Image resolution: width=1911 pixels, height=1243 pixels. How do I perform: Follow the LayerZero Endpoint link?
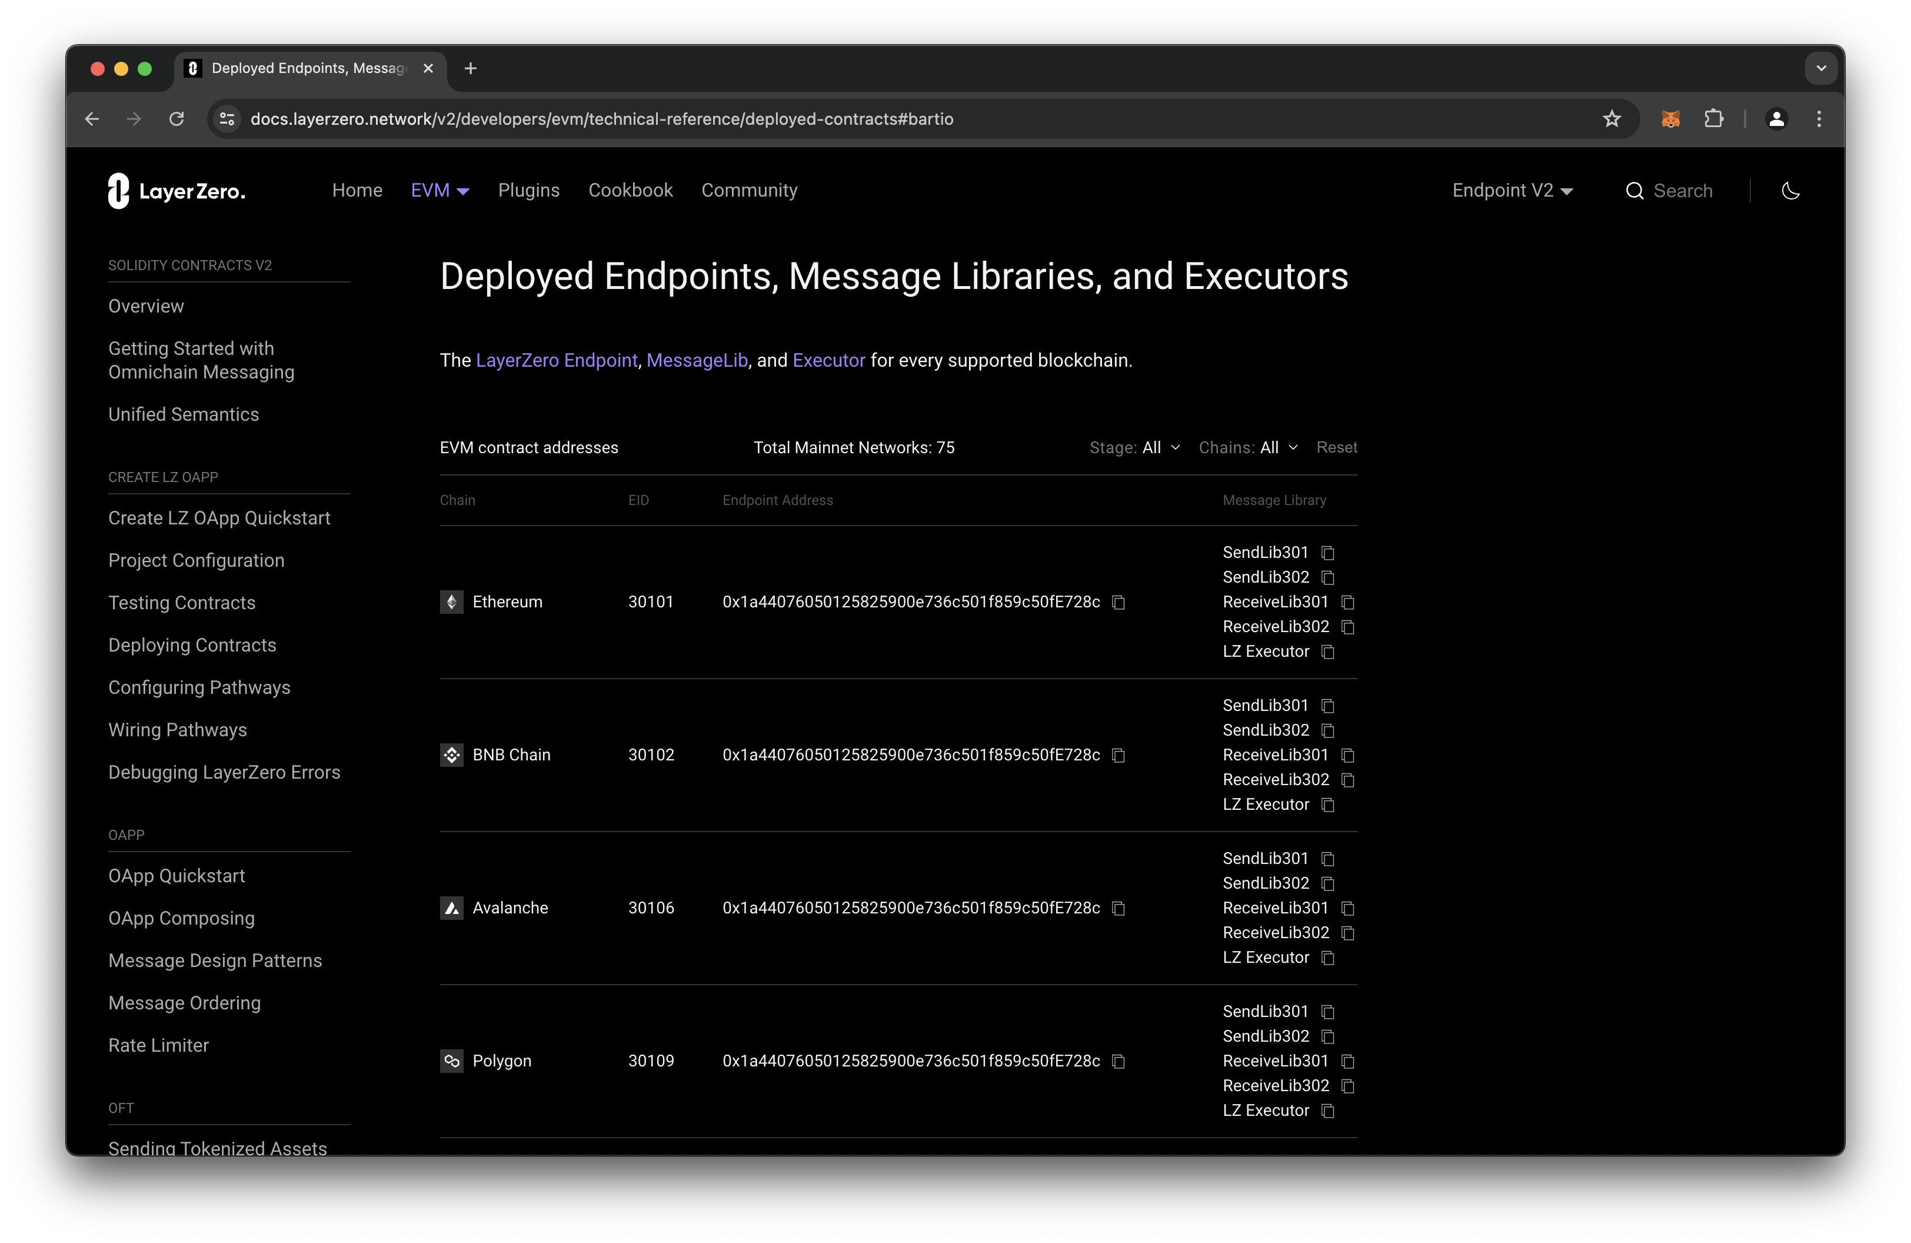click(x=557, y=361)
